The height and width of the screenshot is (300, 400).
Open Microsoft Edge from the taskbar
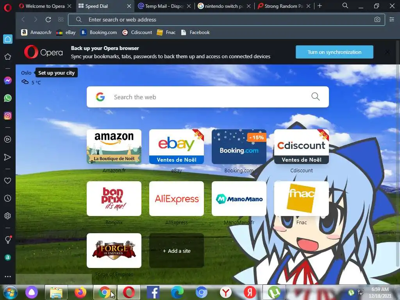pos(177,292)
